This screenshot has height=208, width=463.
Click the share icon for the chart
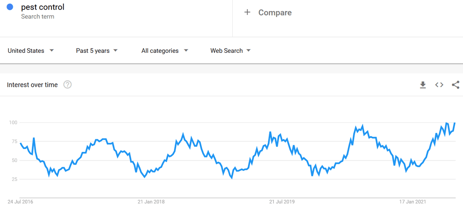(x=455, y=85)
